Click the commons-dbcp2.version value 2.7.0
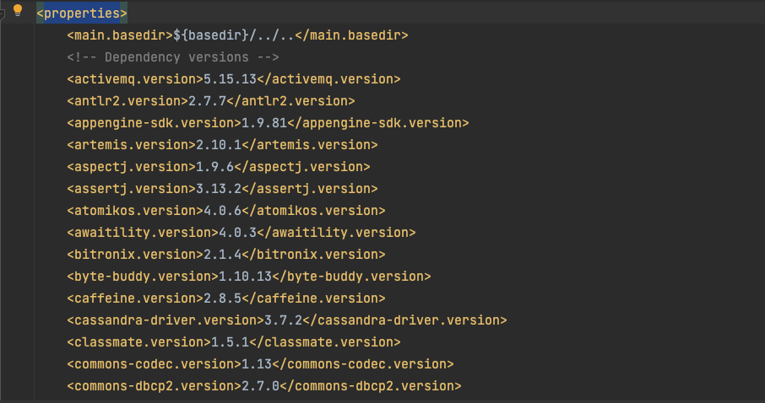The image size is (765, 403). click(261, 386)
